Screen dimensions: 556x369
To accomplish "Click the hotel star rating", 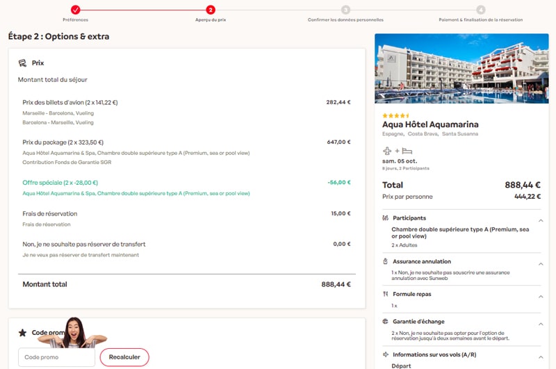I will (395, 115).
